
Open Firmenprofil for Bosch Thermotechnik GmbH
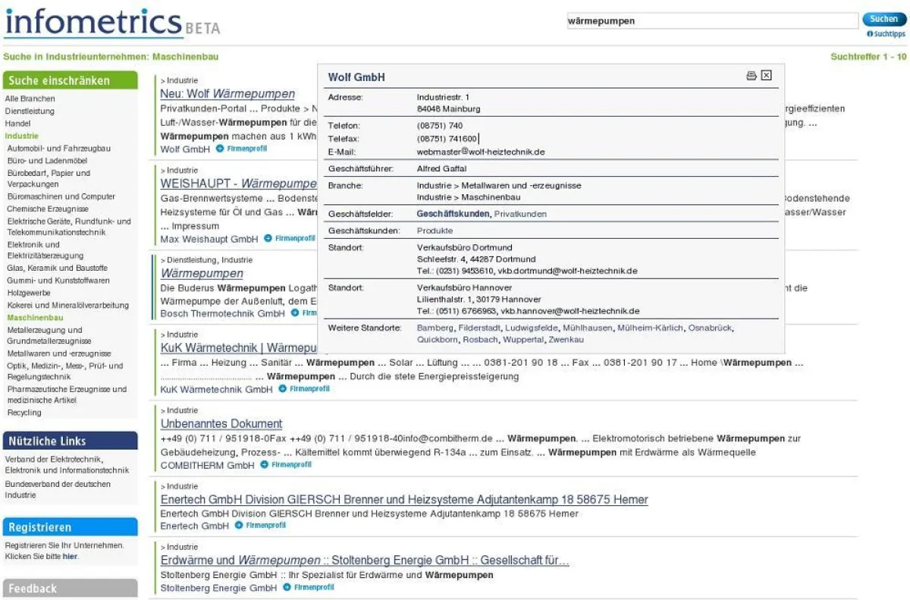(x=294, y=313)
